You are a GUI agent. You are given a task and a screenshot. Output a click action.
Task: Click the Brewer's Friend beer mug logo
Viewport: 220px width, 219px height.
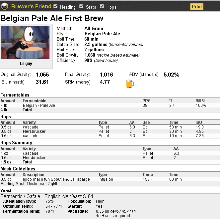5,6
